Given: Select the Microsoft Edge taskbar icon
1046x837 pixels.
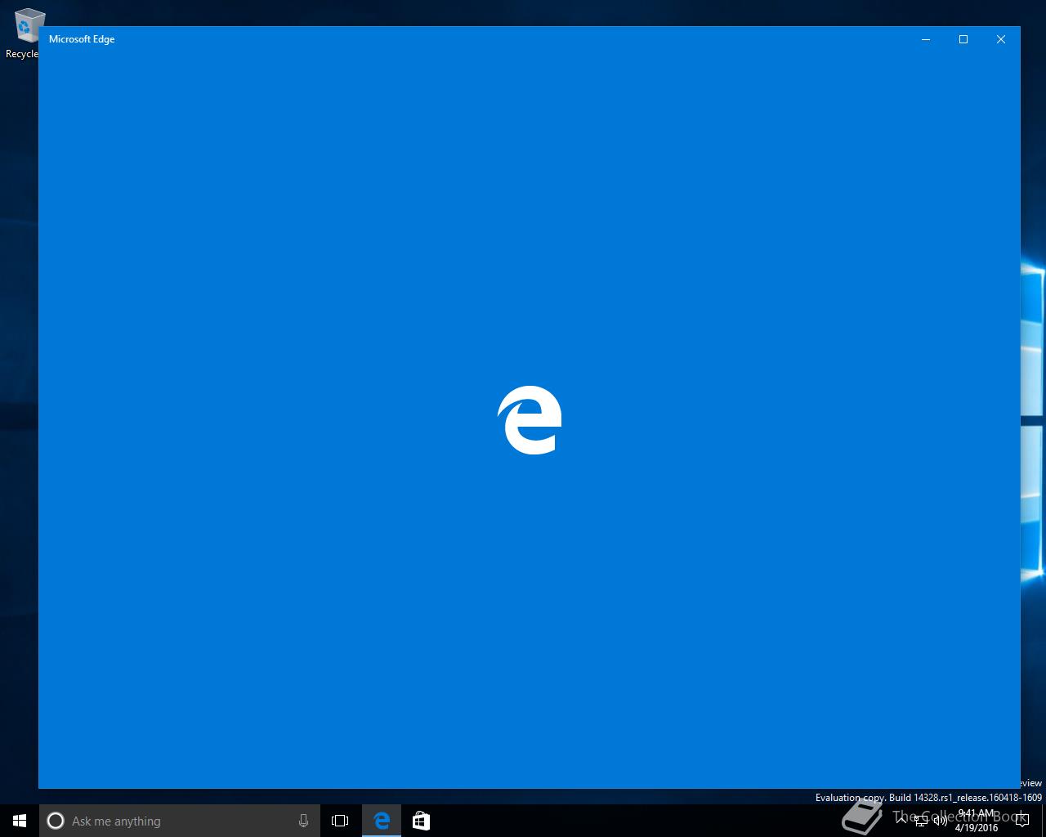Looking at the screenshot, I should (x=382, y=821).
